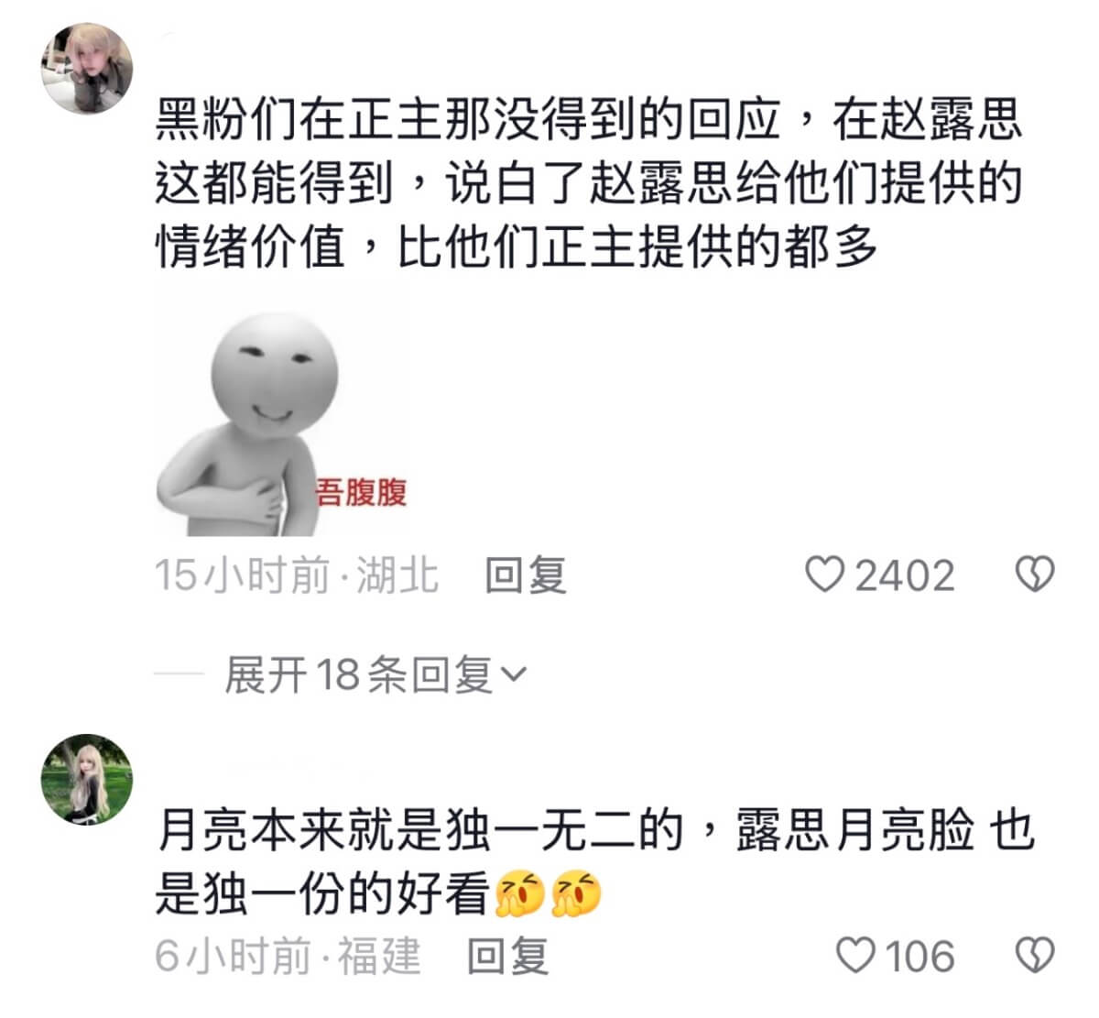Tap the 106 like count
The image size is (1099, 1018).
click(x=920, y=957)
